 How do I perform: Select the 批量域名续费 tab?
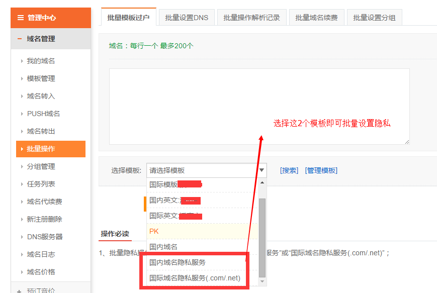pos(316,18)
